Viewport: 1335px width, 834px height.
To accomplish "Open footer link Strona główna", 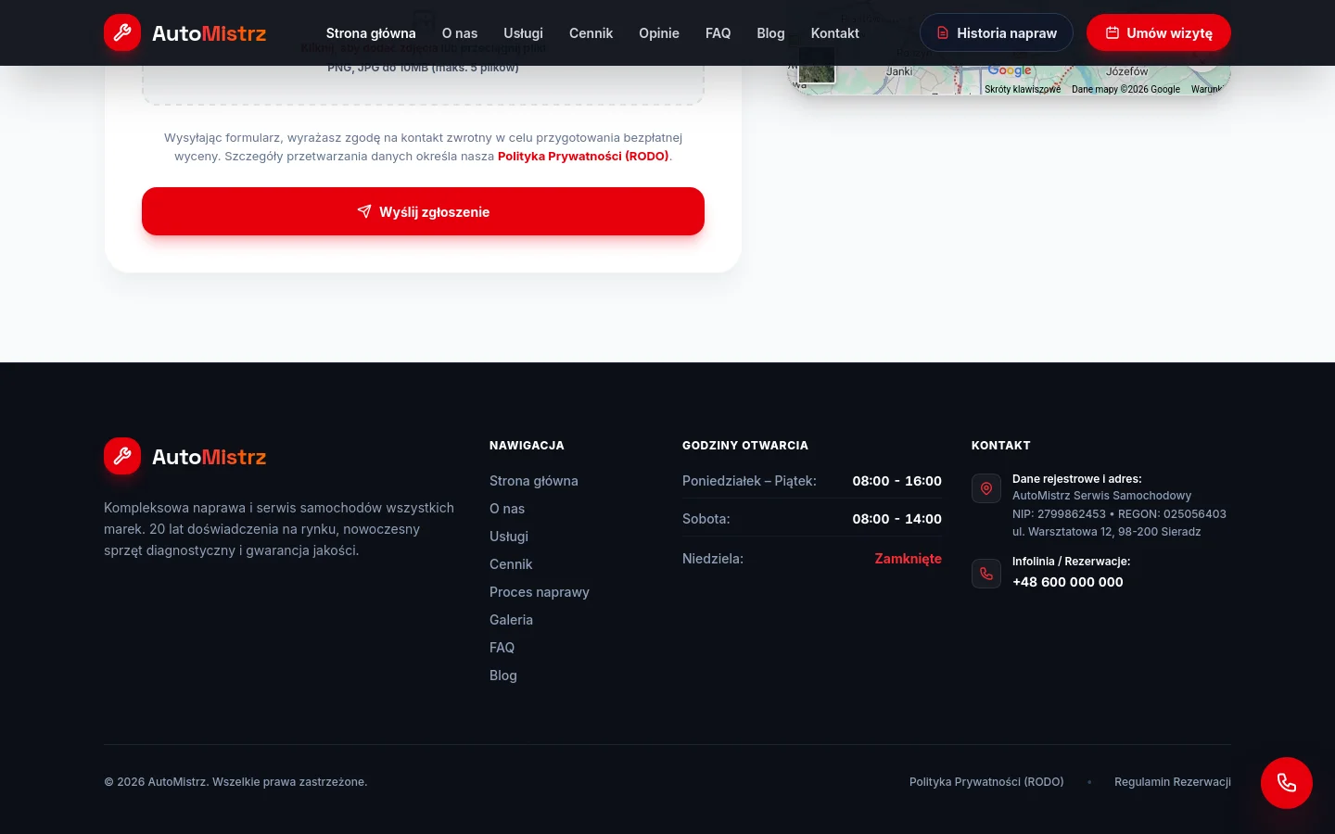I will (x=534, y=481).
